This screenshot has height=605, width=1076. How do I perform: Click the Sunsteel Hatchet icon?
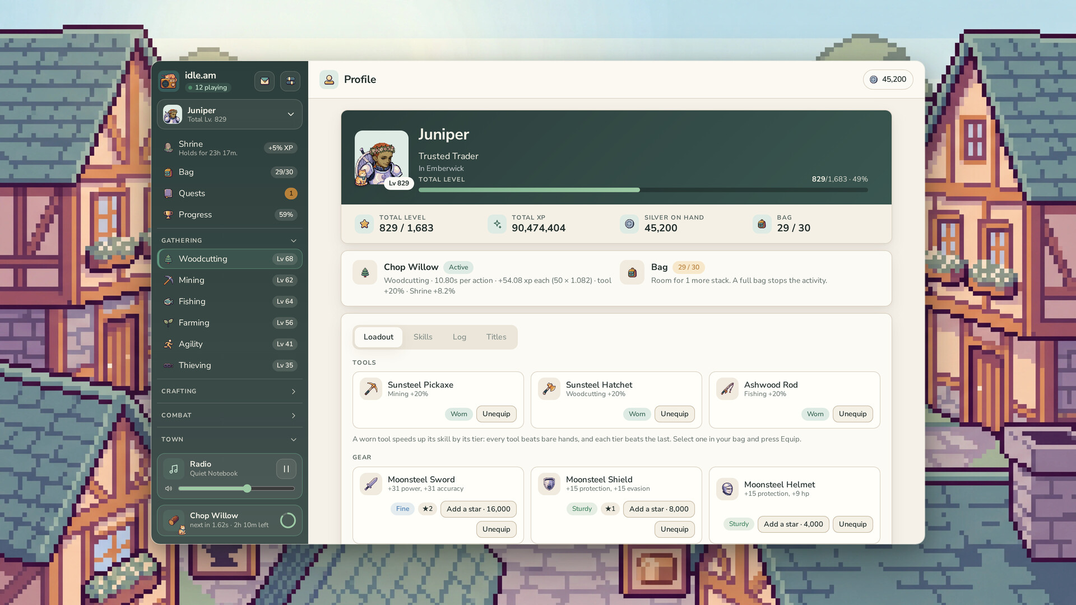click(x=549, y=389)
